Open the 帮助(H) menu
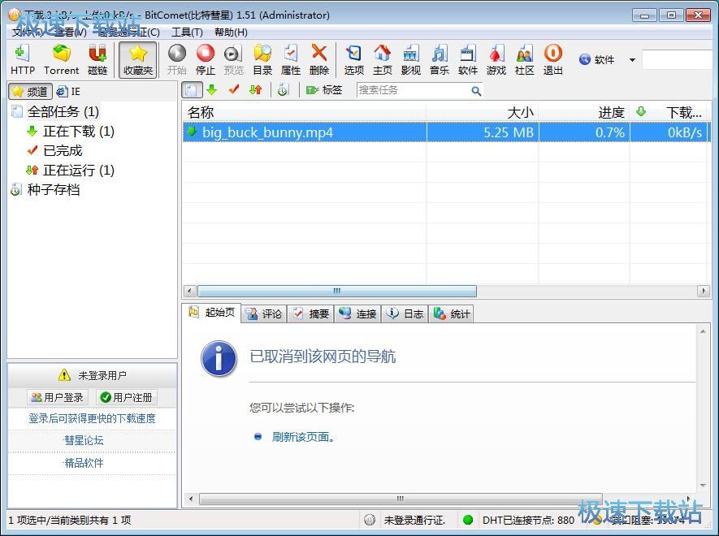This screenshot has height=536, width=719. coord(231,32)
